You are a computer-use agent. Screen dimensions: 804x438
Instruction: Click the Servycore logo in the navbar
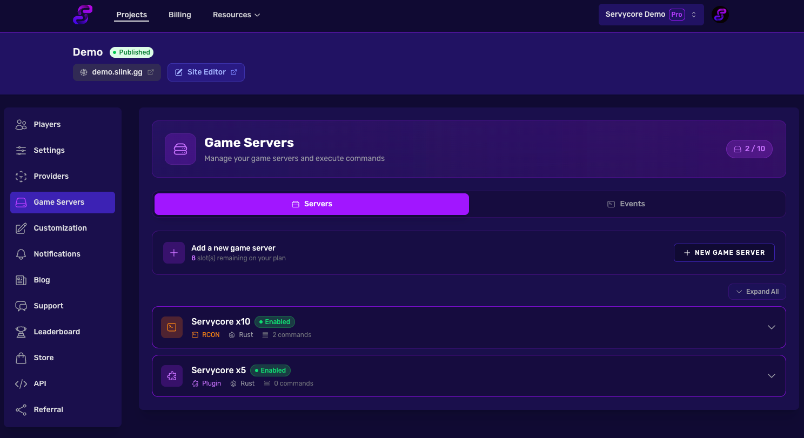[82, 15]
